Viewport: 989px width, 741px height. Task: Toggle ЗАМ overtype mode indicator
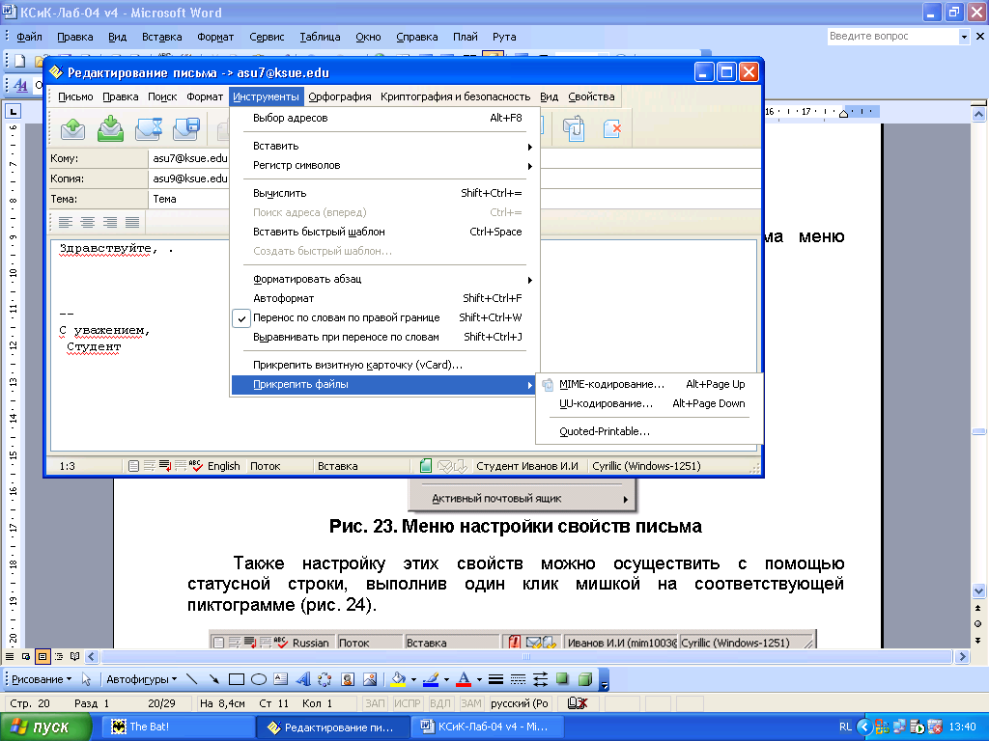(471, 703)
